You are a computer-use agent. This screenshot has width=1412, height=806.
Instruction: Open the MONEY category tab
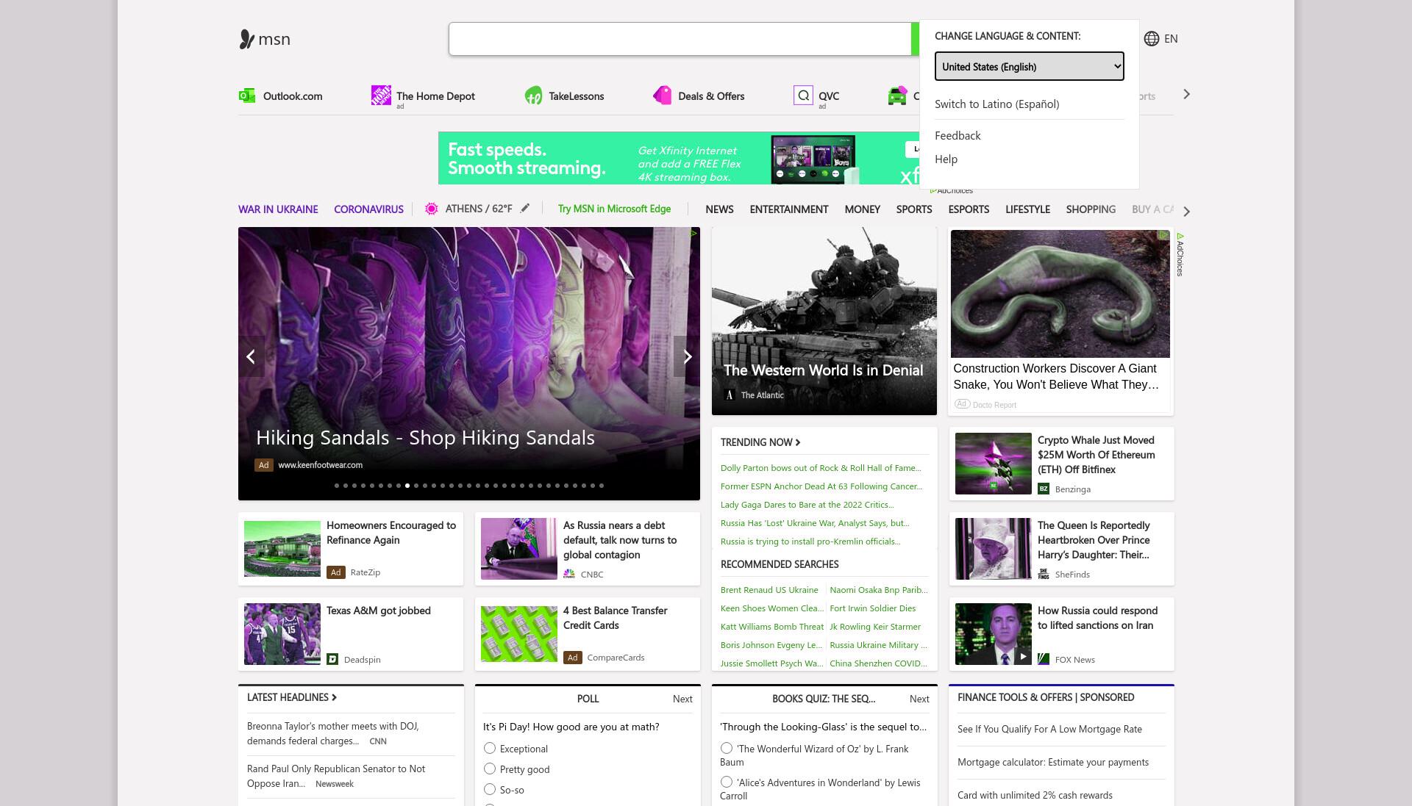coord(862,209)
